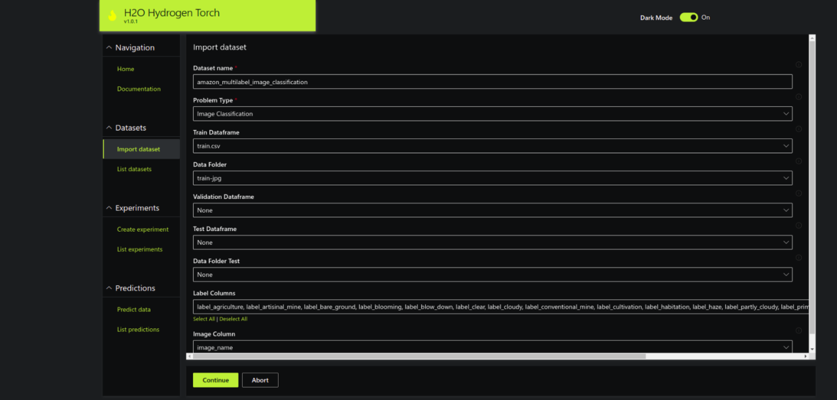The width and height of the screenshot is (837, 400).
Task: Click the horizontal scrollbar of the form
Action: click(418, 356)
